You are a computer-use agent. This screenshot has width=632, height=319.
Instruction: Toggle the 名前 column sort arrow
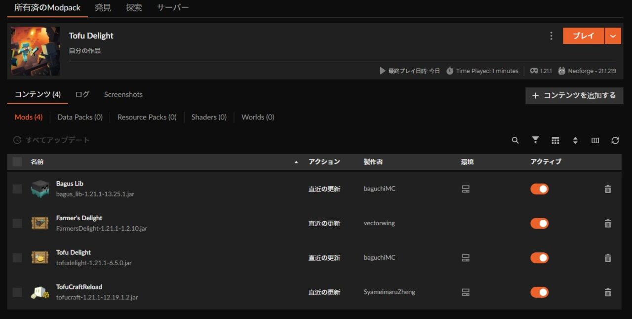[296, 161]
